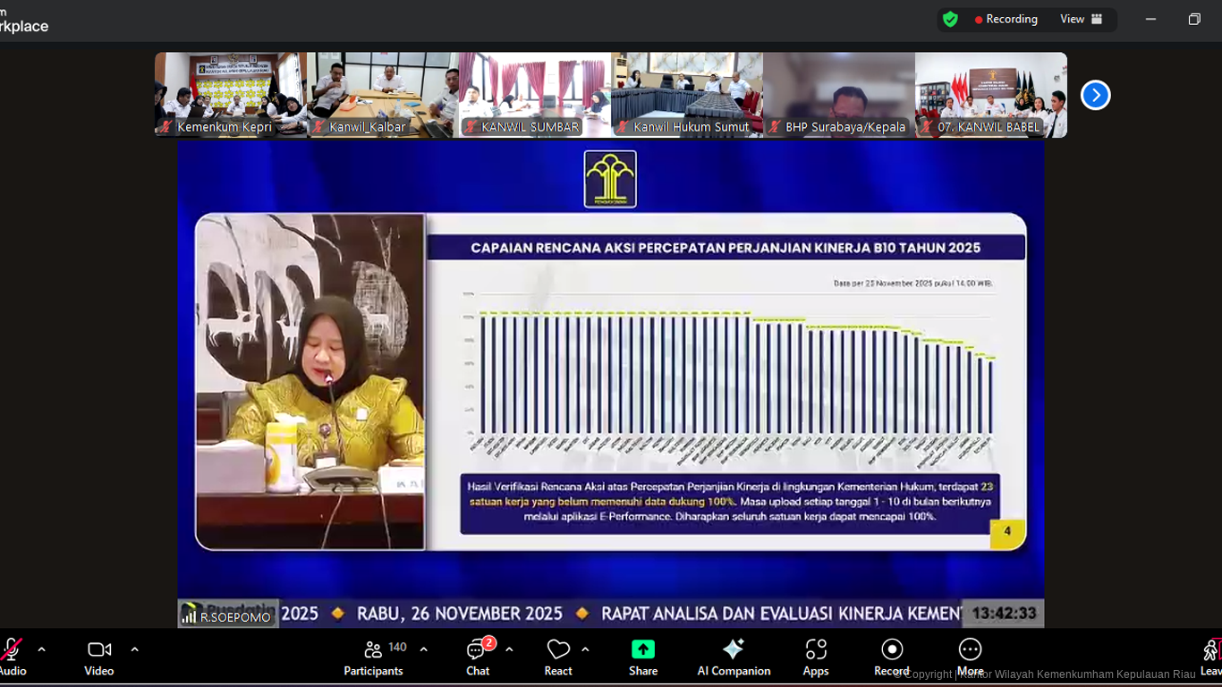Open the React emoji menu
The width and height of the screenshot is (1222, 687).
point(558,650)
